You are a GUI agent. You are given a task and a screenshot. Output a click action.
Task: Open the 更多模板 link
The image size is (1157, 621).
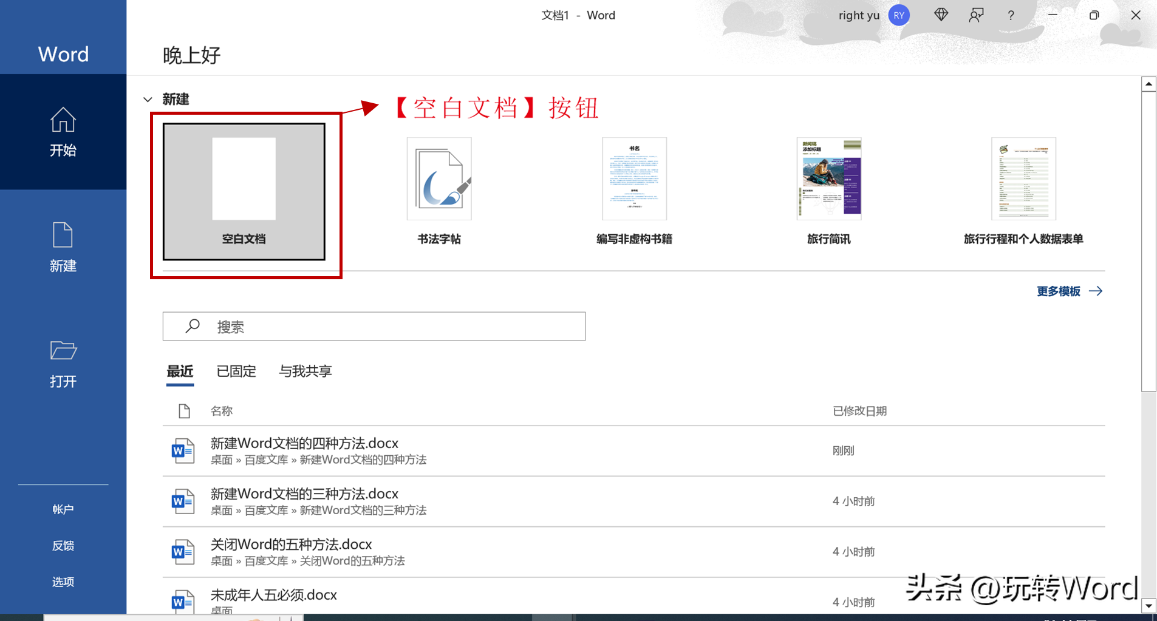coord(1070,291)
